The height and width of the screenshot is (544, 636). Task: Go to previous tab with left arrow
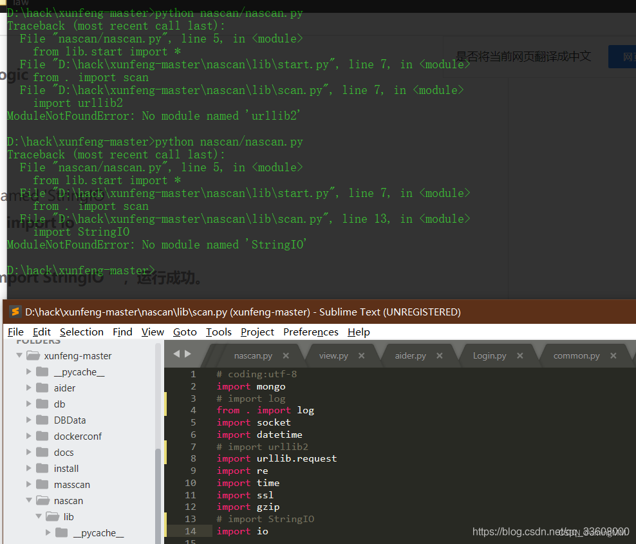coord(176,353)
